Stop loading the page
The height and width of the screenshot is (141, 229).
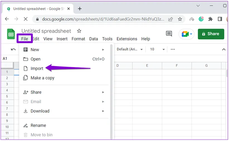pyautogui.click(x=25, y=19)
